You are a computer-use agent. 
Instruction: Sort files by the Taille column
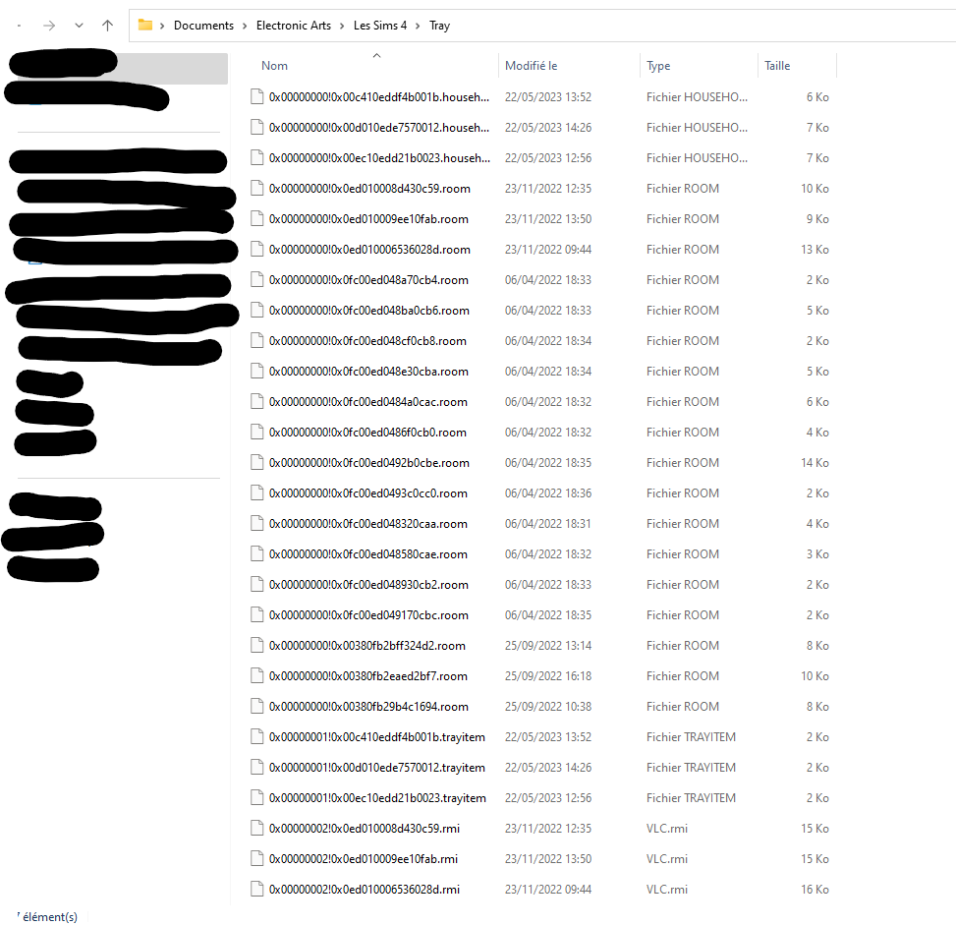[776, 65]
